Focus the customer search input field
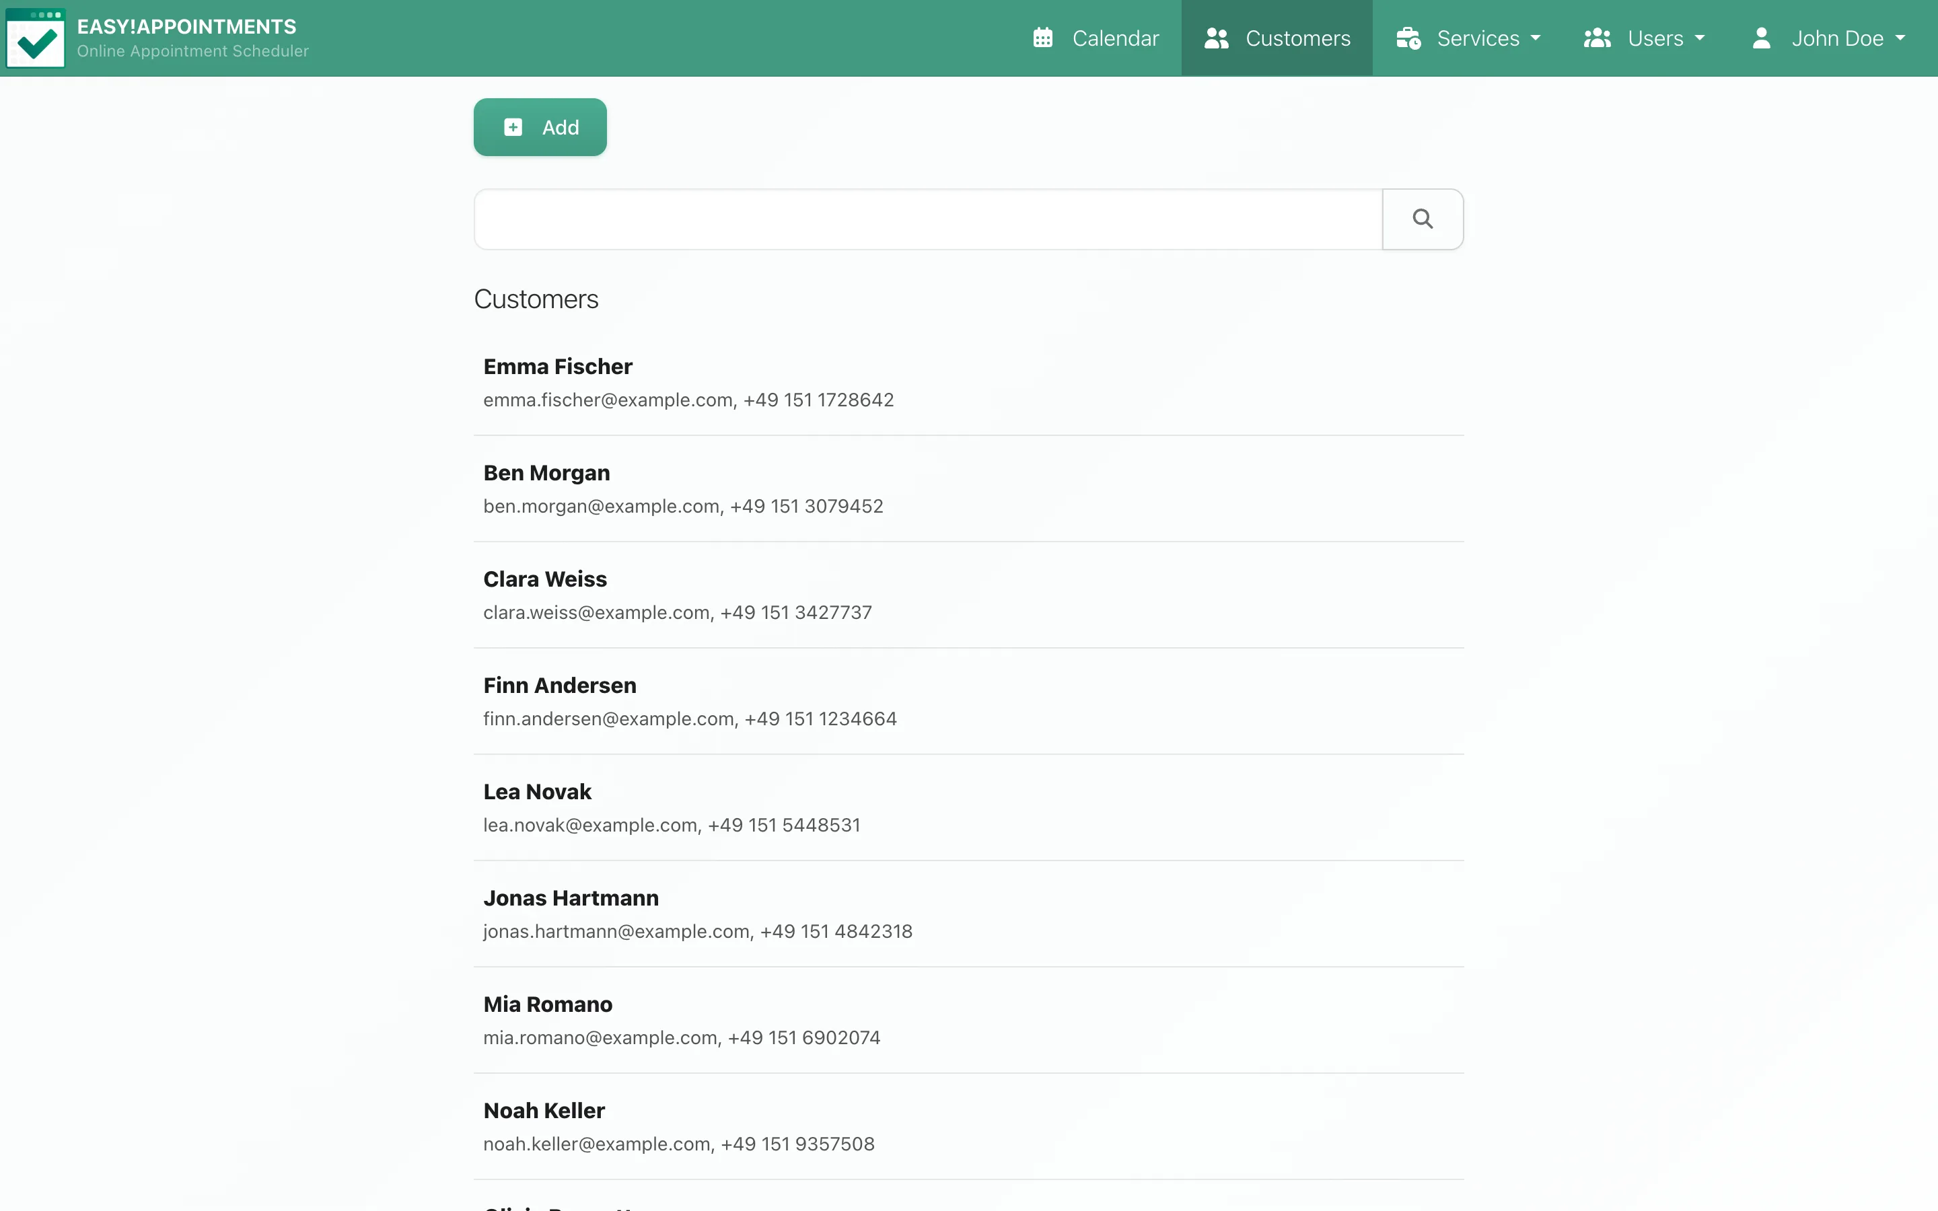 point(928,219)
